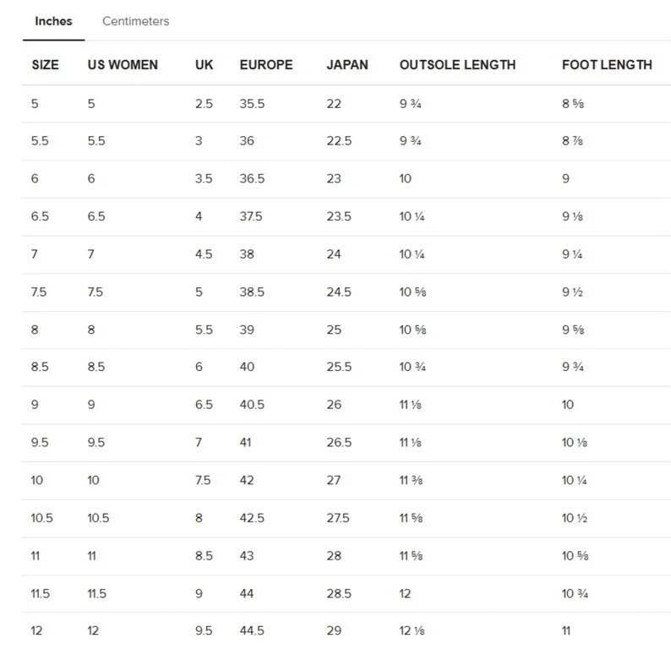Select Japan size 22.5 cell
The height and width of the screenshot is (671, 671).
(339, 141)
